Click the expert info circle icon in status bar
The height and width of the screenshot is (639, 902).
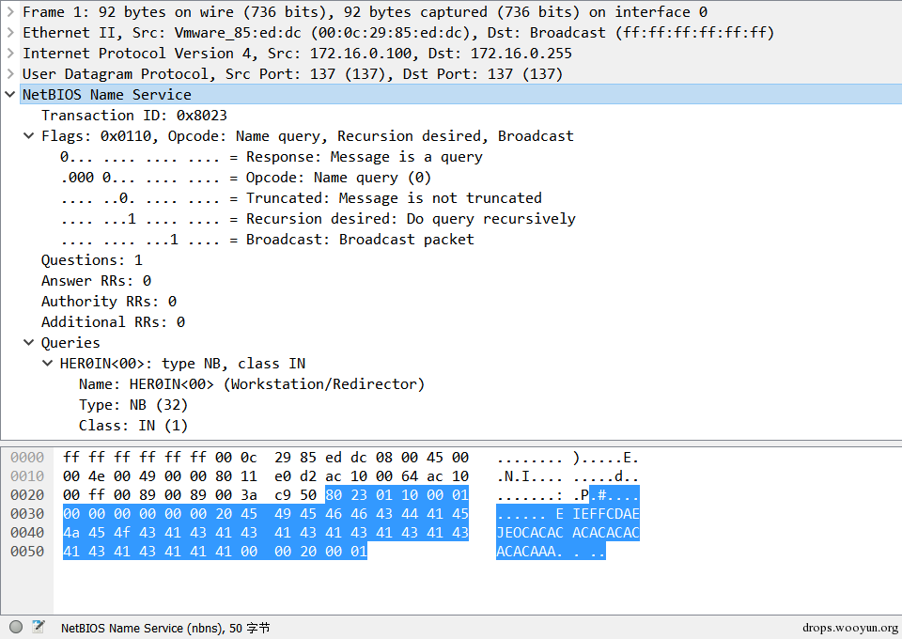16,627
